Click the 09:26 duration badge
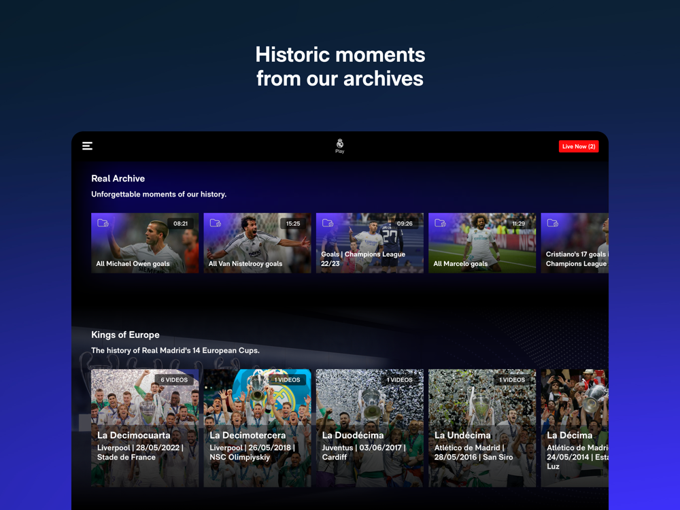This screenshot has width=680, height=510. [x=405, y=223]
